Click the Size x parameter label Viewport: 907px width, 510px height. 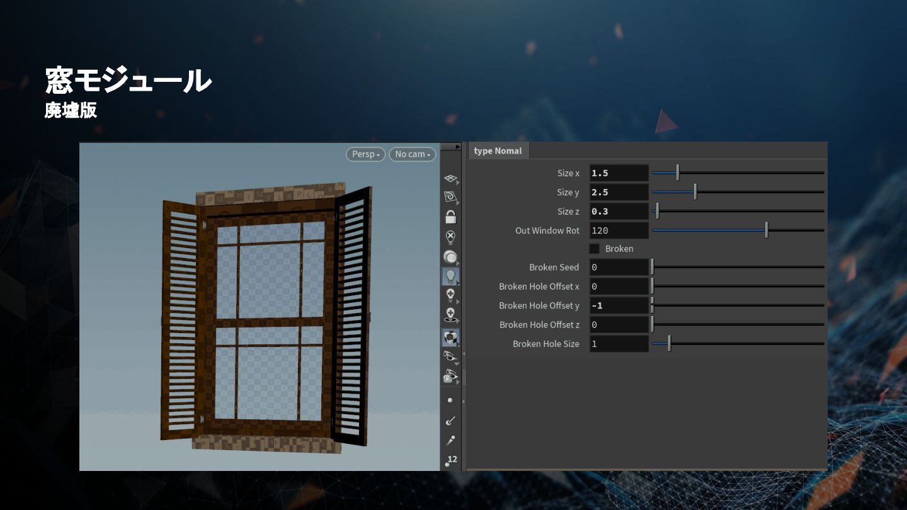click(x=568, y=173)
